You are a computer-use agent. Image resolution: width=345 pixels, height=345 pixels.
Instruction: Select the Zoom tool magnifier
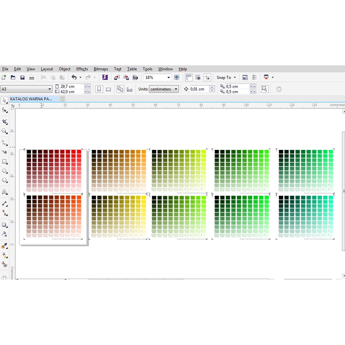coord(4,131)
